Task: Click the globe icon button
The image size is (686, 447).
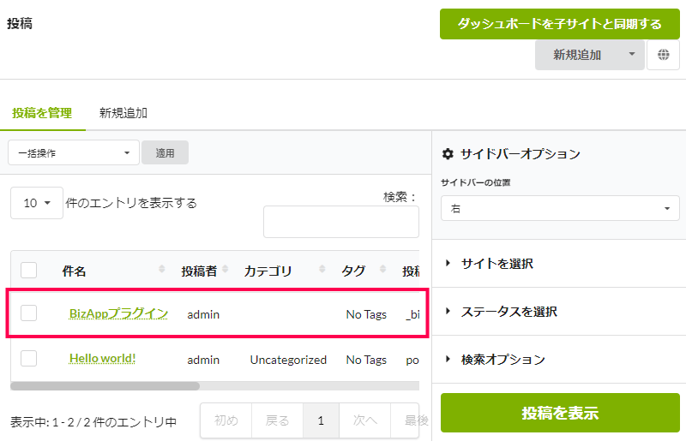Action: click(x=663, y=55)
